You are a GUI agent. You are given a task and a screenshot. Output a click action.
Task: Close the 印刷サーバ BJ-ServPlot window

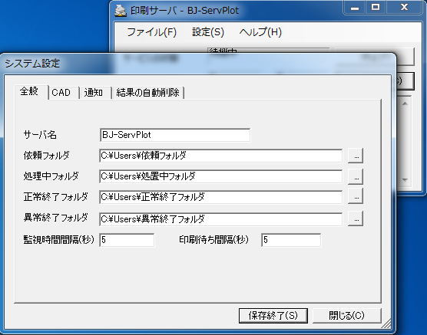click(405, 8)
